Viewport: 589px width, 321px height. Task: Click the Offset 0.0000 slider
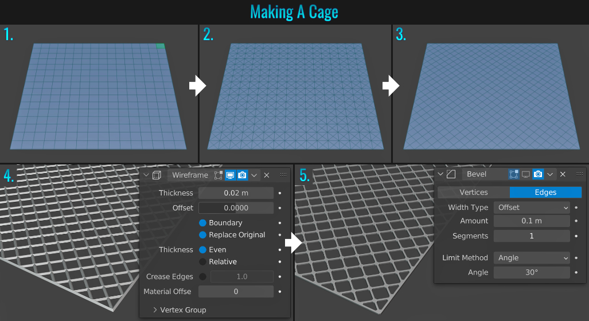click(236, 208)
